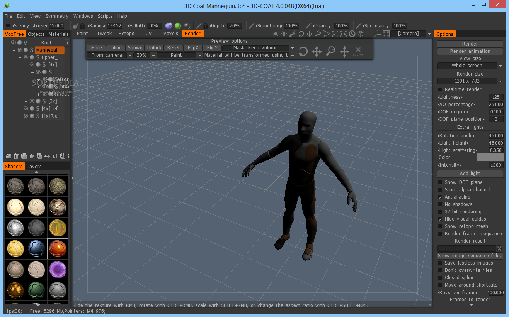Switch to the Layers tab
This screenshot has height=317, width=509.
(x=34, y=167)
